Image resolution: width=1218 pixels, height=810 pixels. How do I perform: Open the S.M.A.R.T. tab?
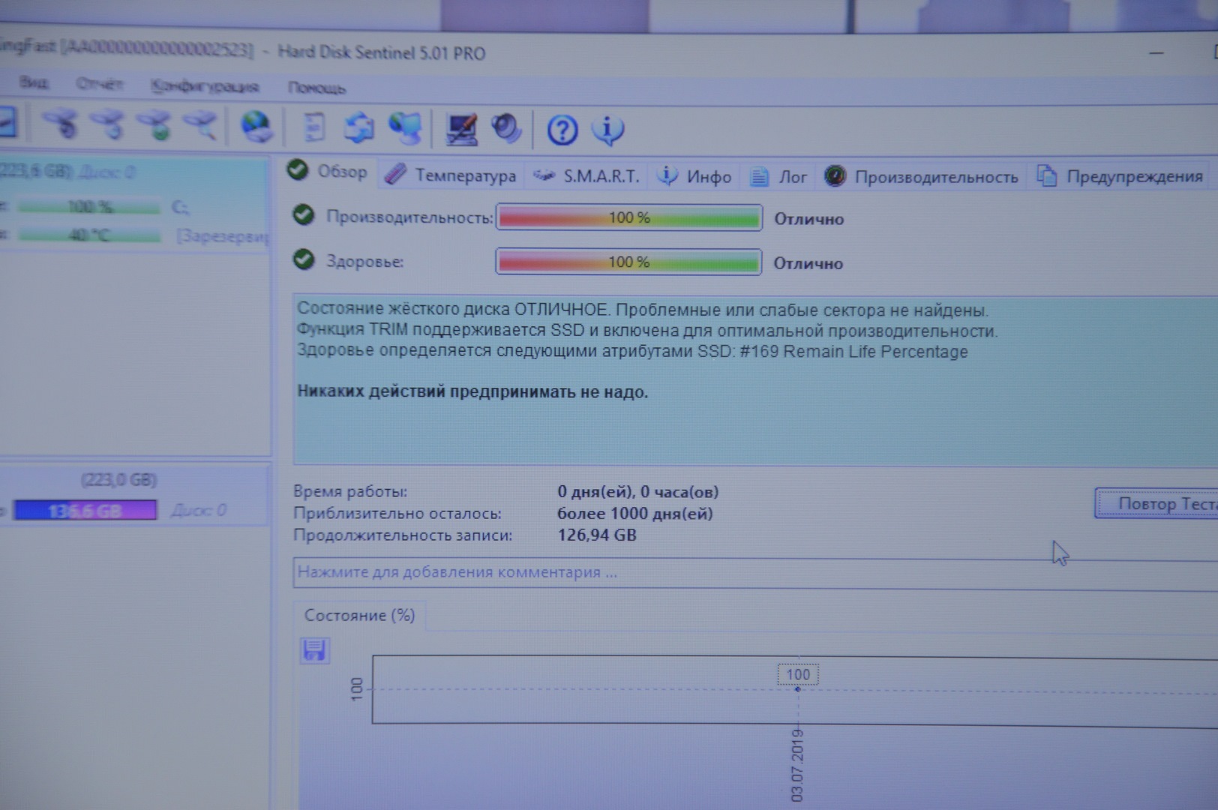tap(587, 176)
